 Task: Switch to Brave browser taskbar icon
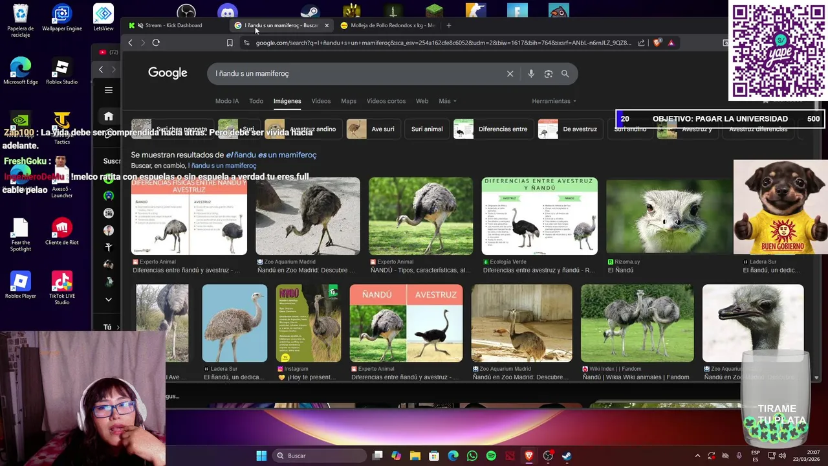(x=529, y=456)
